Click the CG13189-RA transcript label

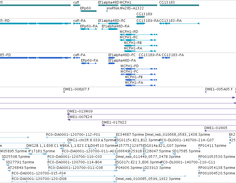tap(148, 21)
